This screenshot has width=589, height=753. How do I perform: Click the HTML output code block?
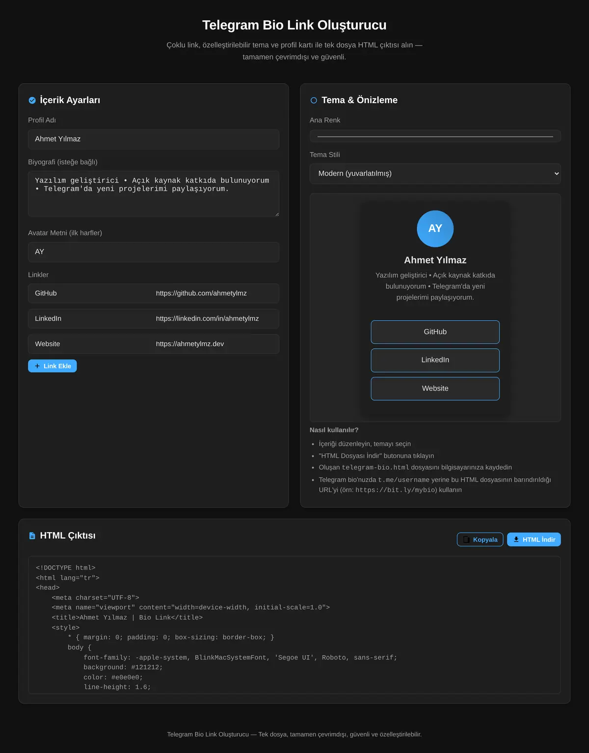tap(294, 625)
